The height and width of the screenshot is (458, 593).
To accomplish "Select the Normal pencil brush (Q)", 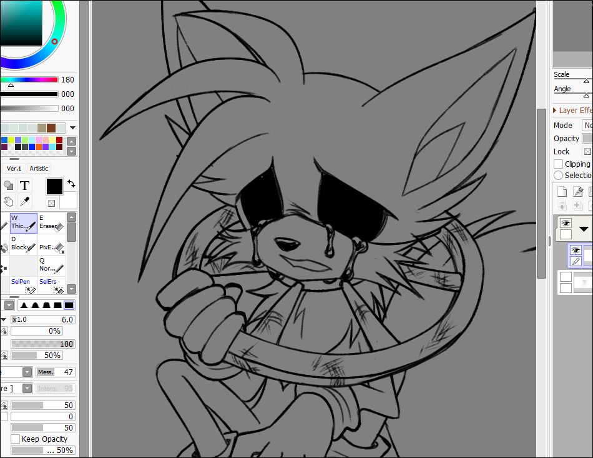I will 52,266.
